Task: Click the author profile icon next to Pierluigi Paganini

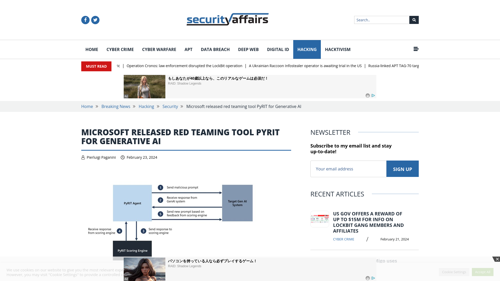Action: pyautogui.click(x=83, y=157)
